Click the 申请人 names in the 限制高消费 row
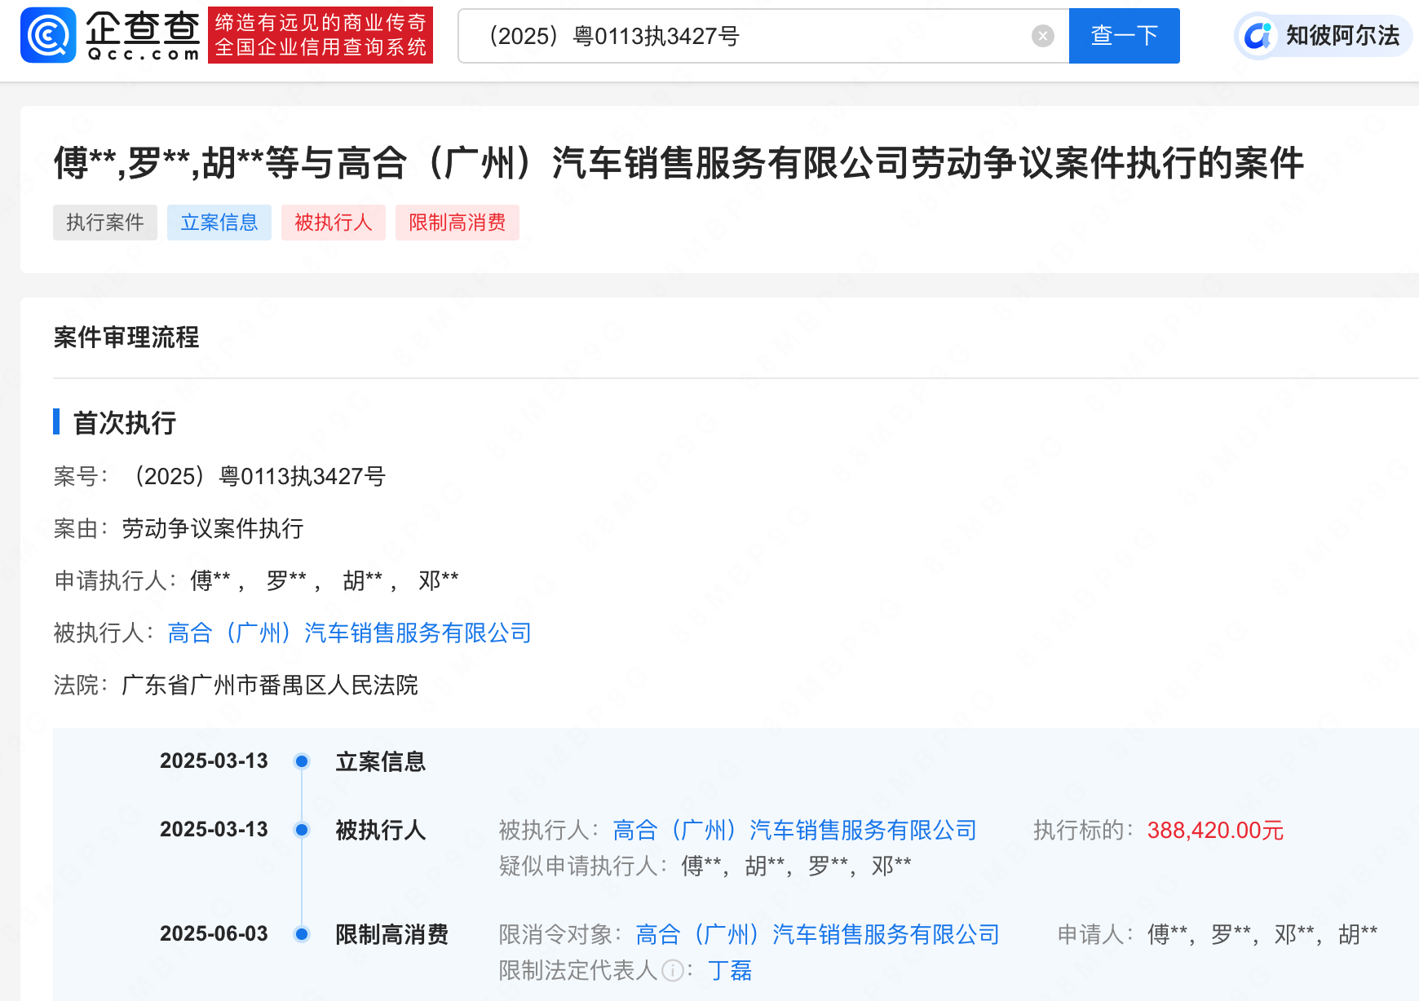Screen dimensions: 1419x1001 point(1262,935)
